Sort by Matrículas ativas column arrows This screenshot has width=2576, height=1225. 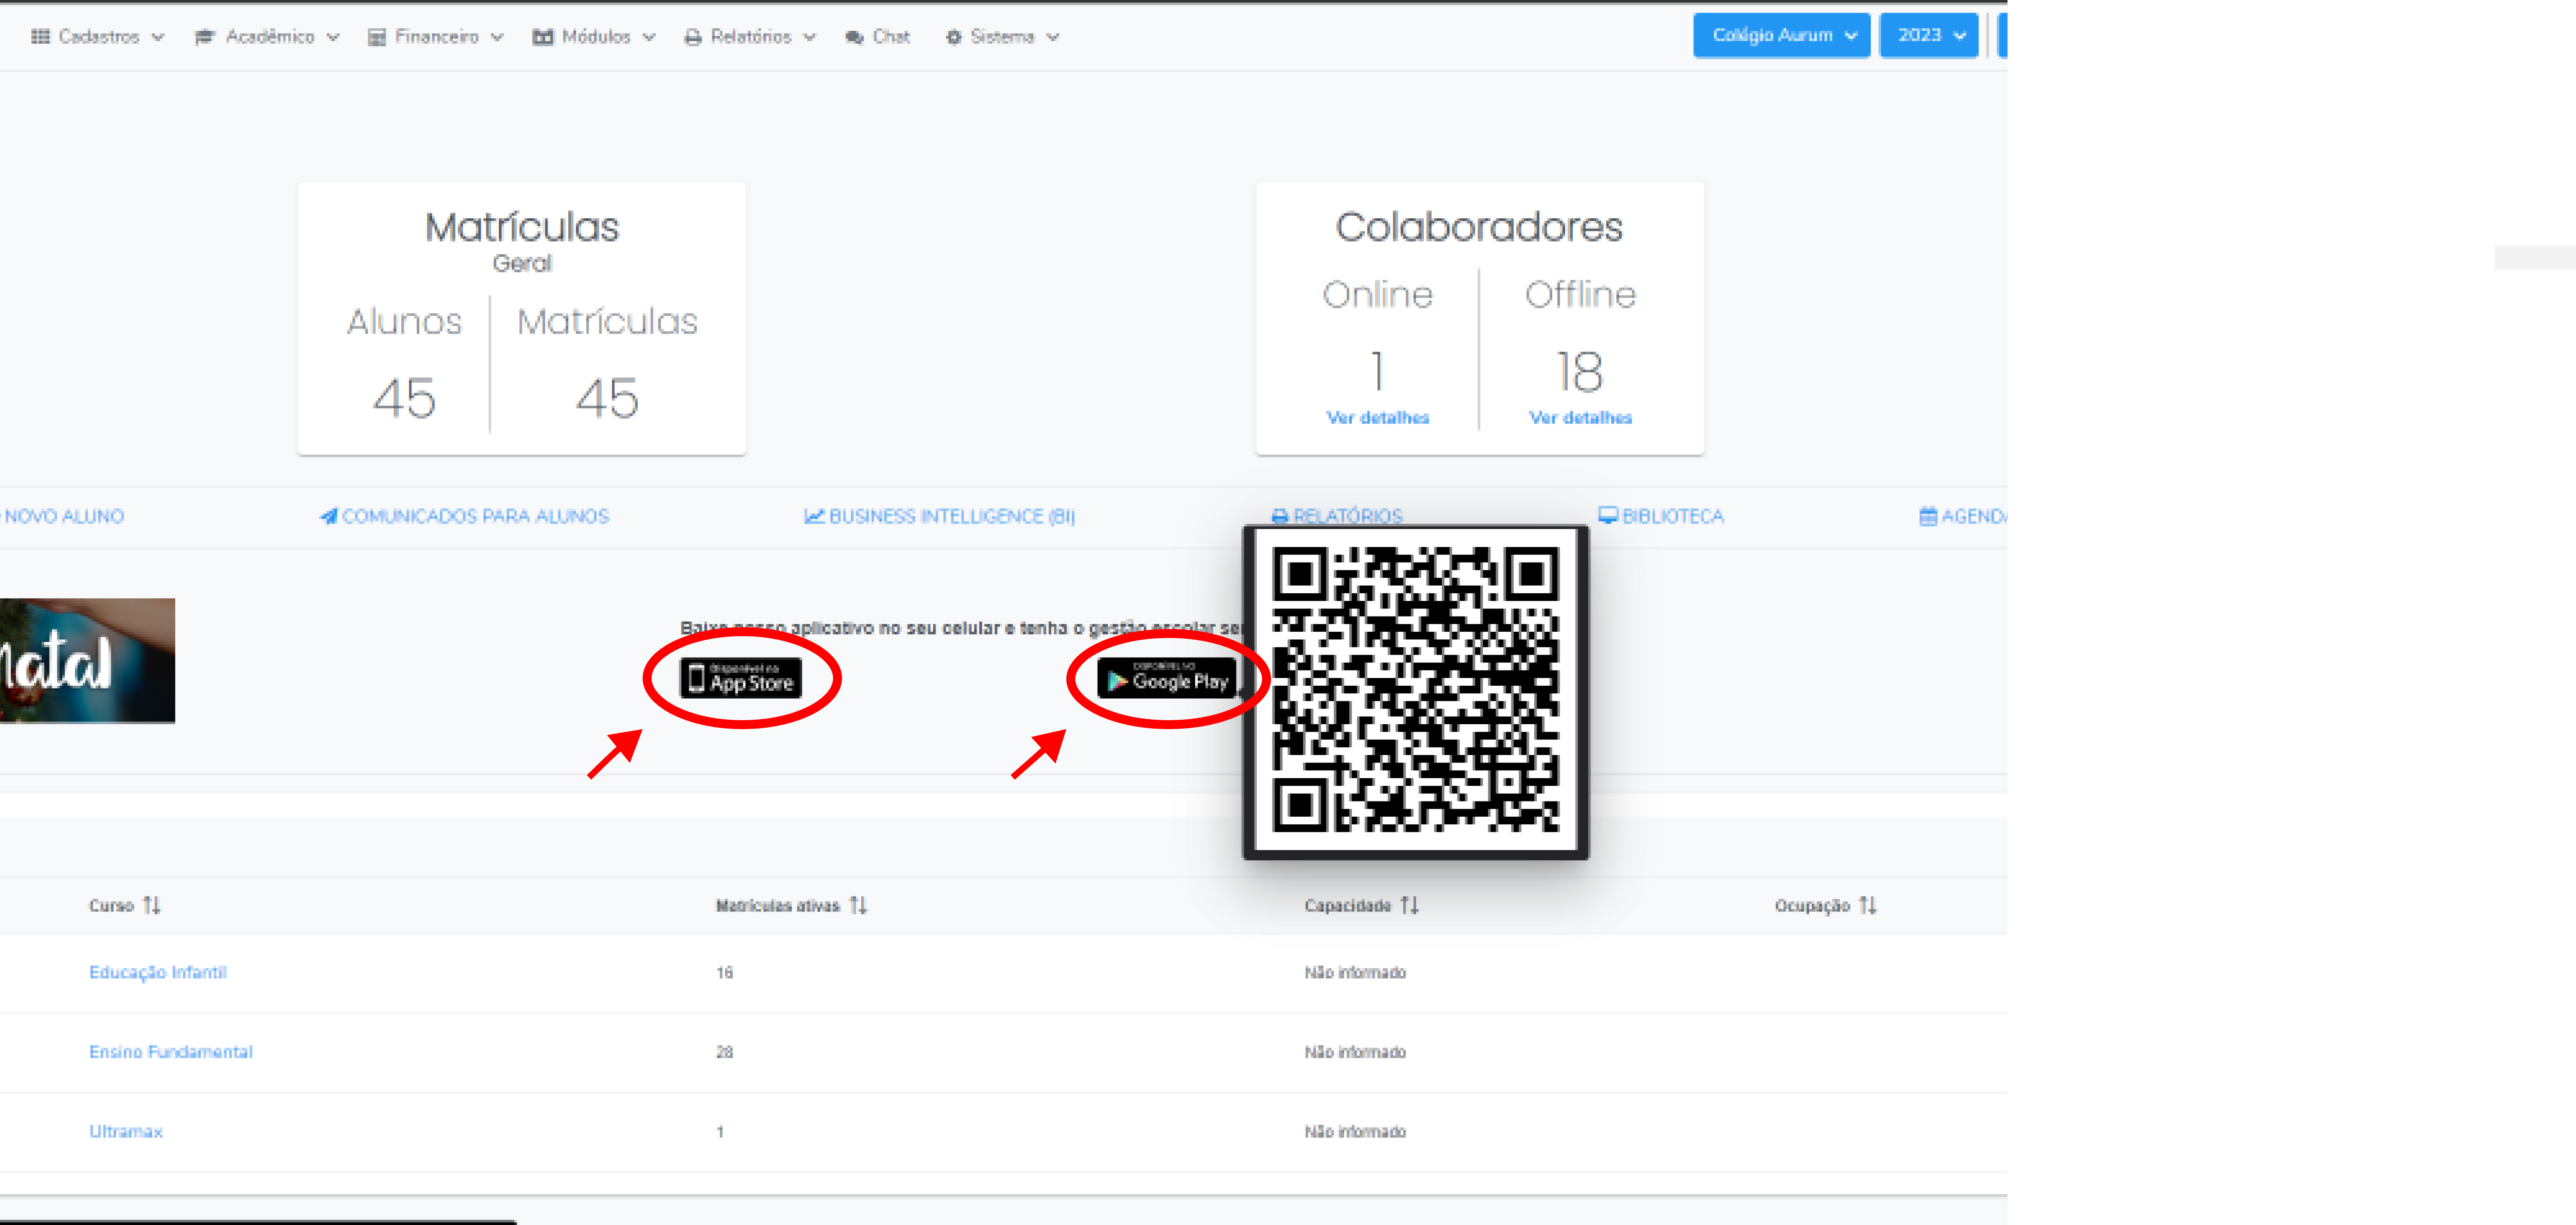pos(858,905)
